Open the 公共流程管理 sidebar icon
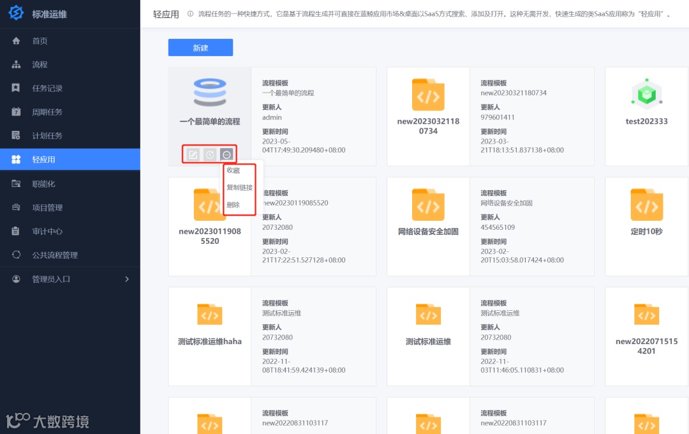The width and height of the screenshot is (689, 434). 16,255
